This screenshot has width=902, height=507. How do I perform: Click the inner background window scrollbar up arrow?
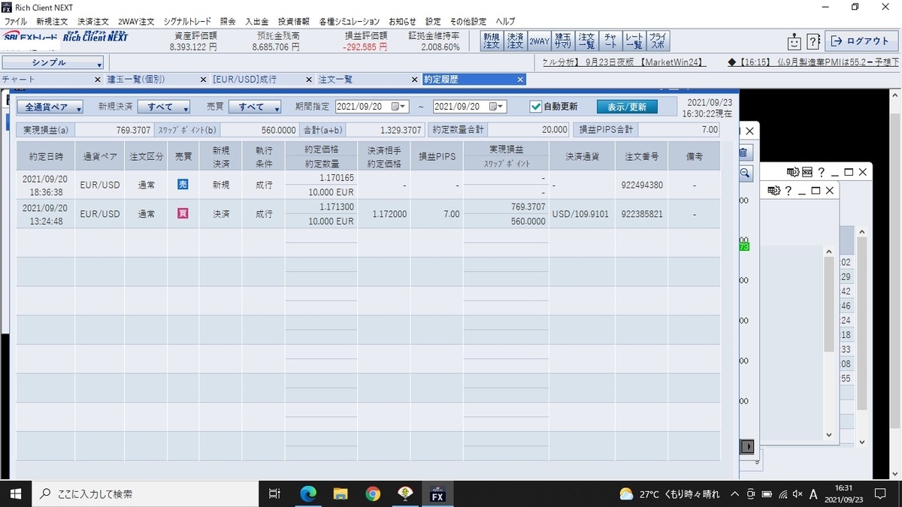click(829, 252)
